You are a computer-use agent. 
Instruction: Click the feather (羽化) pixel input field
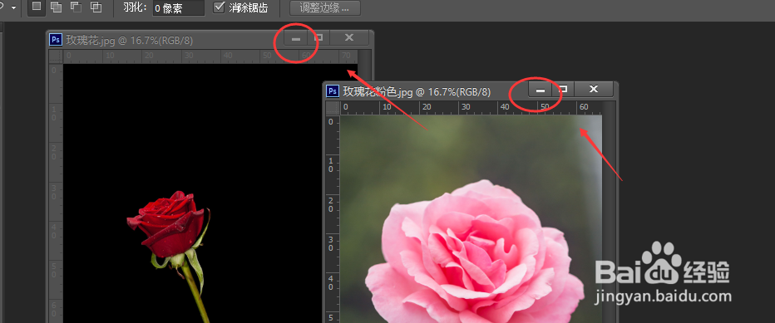179,8
